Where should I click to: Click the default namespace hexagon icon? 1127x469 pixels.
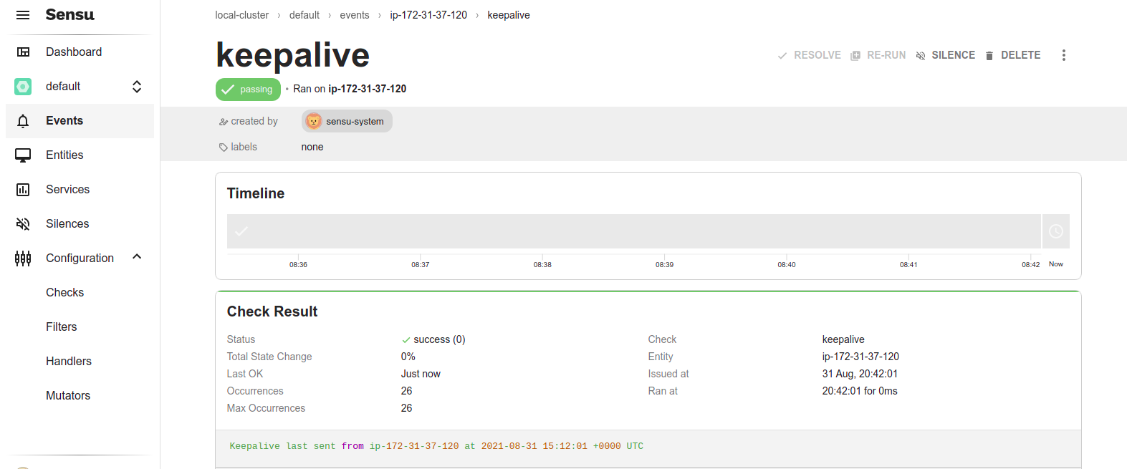coord(23,87)
